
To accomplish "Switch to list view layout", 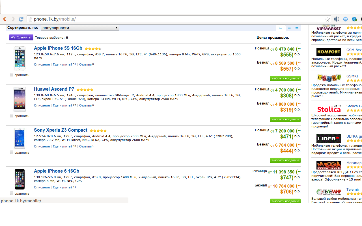I will (x=281, y=28).
